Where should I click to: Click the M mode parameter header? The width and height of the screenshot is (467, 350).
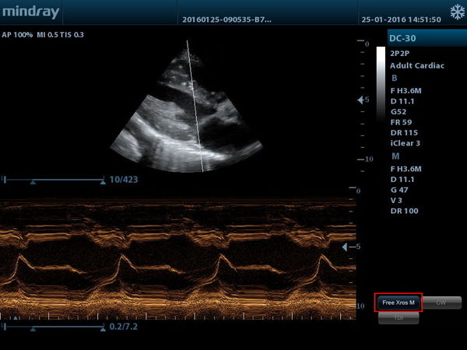(x=395, y=156)
